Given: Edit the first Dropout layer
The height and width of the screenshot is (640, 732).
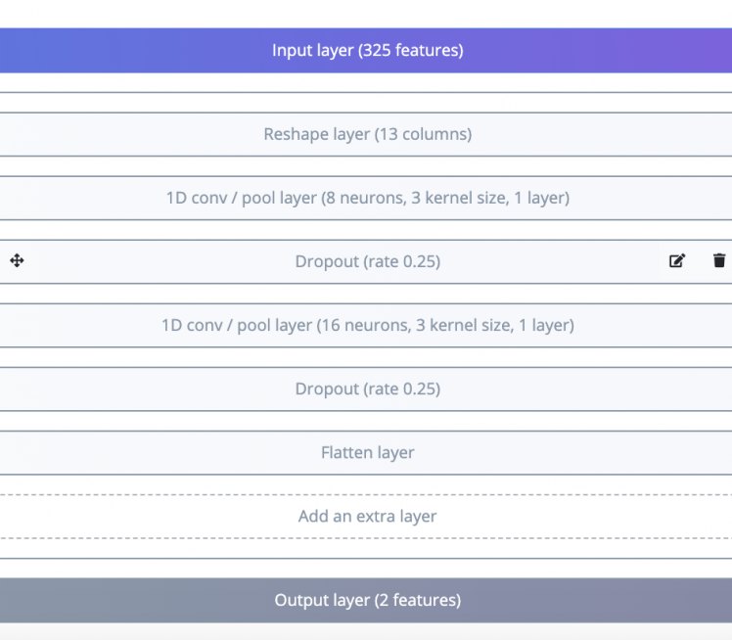Looking at the screenshot, I should (676, 261).
